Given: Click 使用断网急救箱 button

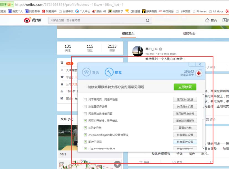Looking at the screenshot, I should 185,114.
